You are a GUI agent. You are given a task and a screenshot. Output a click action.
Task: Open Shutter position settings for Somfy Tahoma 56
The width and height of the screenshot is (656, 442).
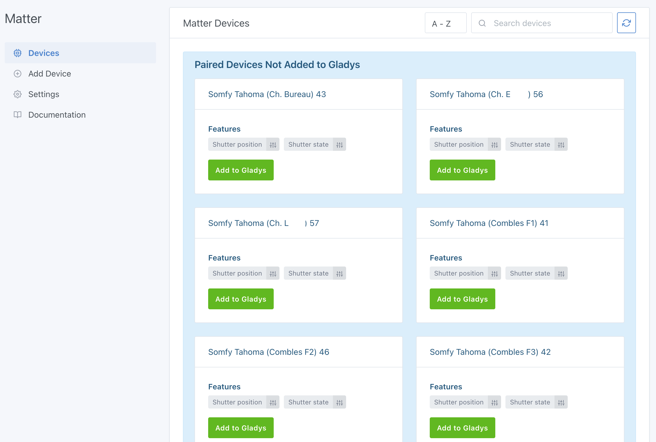pyautogui.click(x=494, y=144)
